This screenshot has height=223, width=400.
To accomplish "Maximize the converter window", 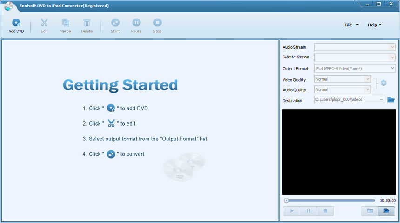I will click(x=379, y=4).
